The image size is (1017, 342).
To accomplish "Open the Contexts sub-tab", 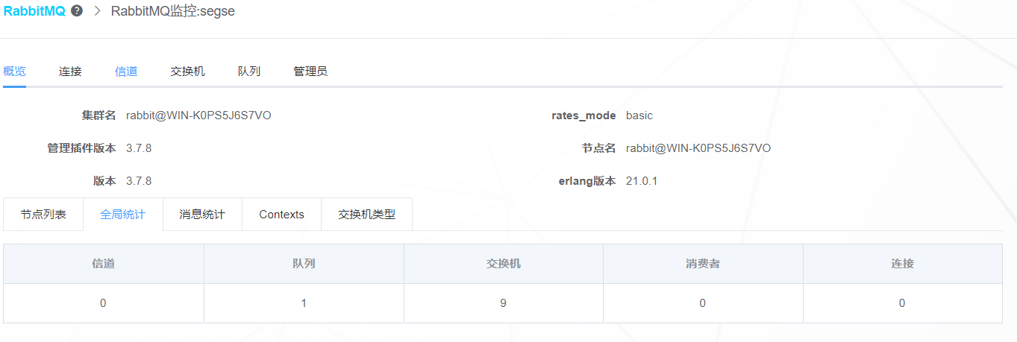I will 282,215.
